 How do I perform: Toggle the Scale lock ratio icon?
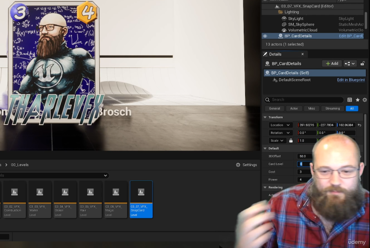291,141
